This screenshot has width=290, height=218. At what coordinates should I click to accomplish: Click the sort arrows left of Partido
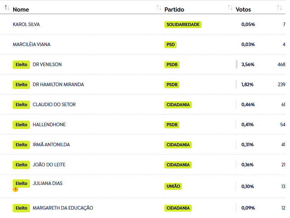159,8
